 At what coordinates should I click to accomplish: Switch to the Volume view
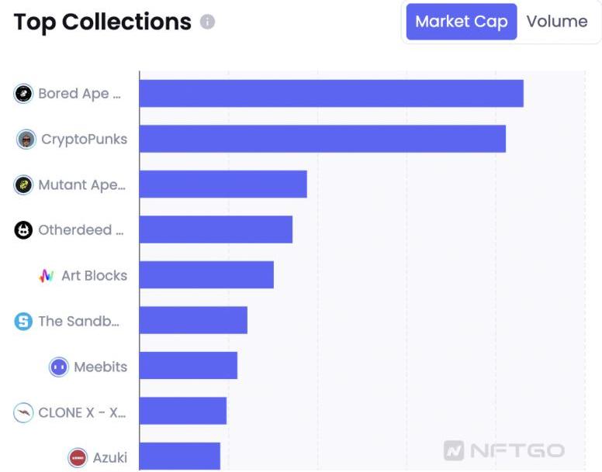[557, 22]
